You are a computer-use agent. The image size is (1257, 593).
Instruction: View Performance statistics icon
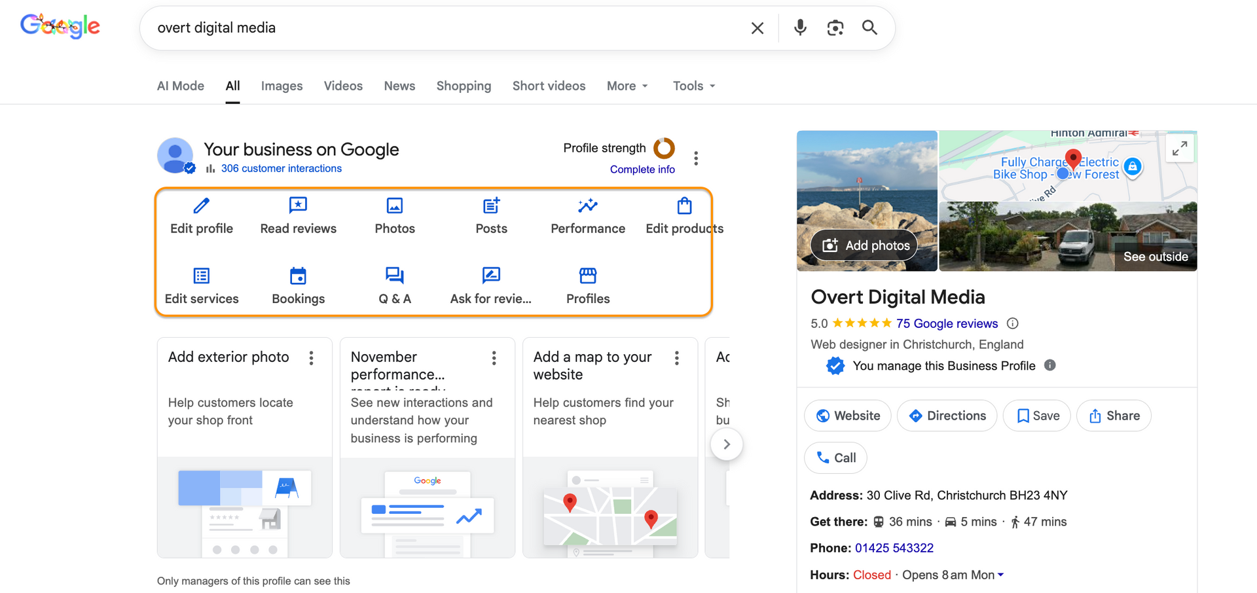pyautogui.click(x=587, y=206)
